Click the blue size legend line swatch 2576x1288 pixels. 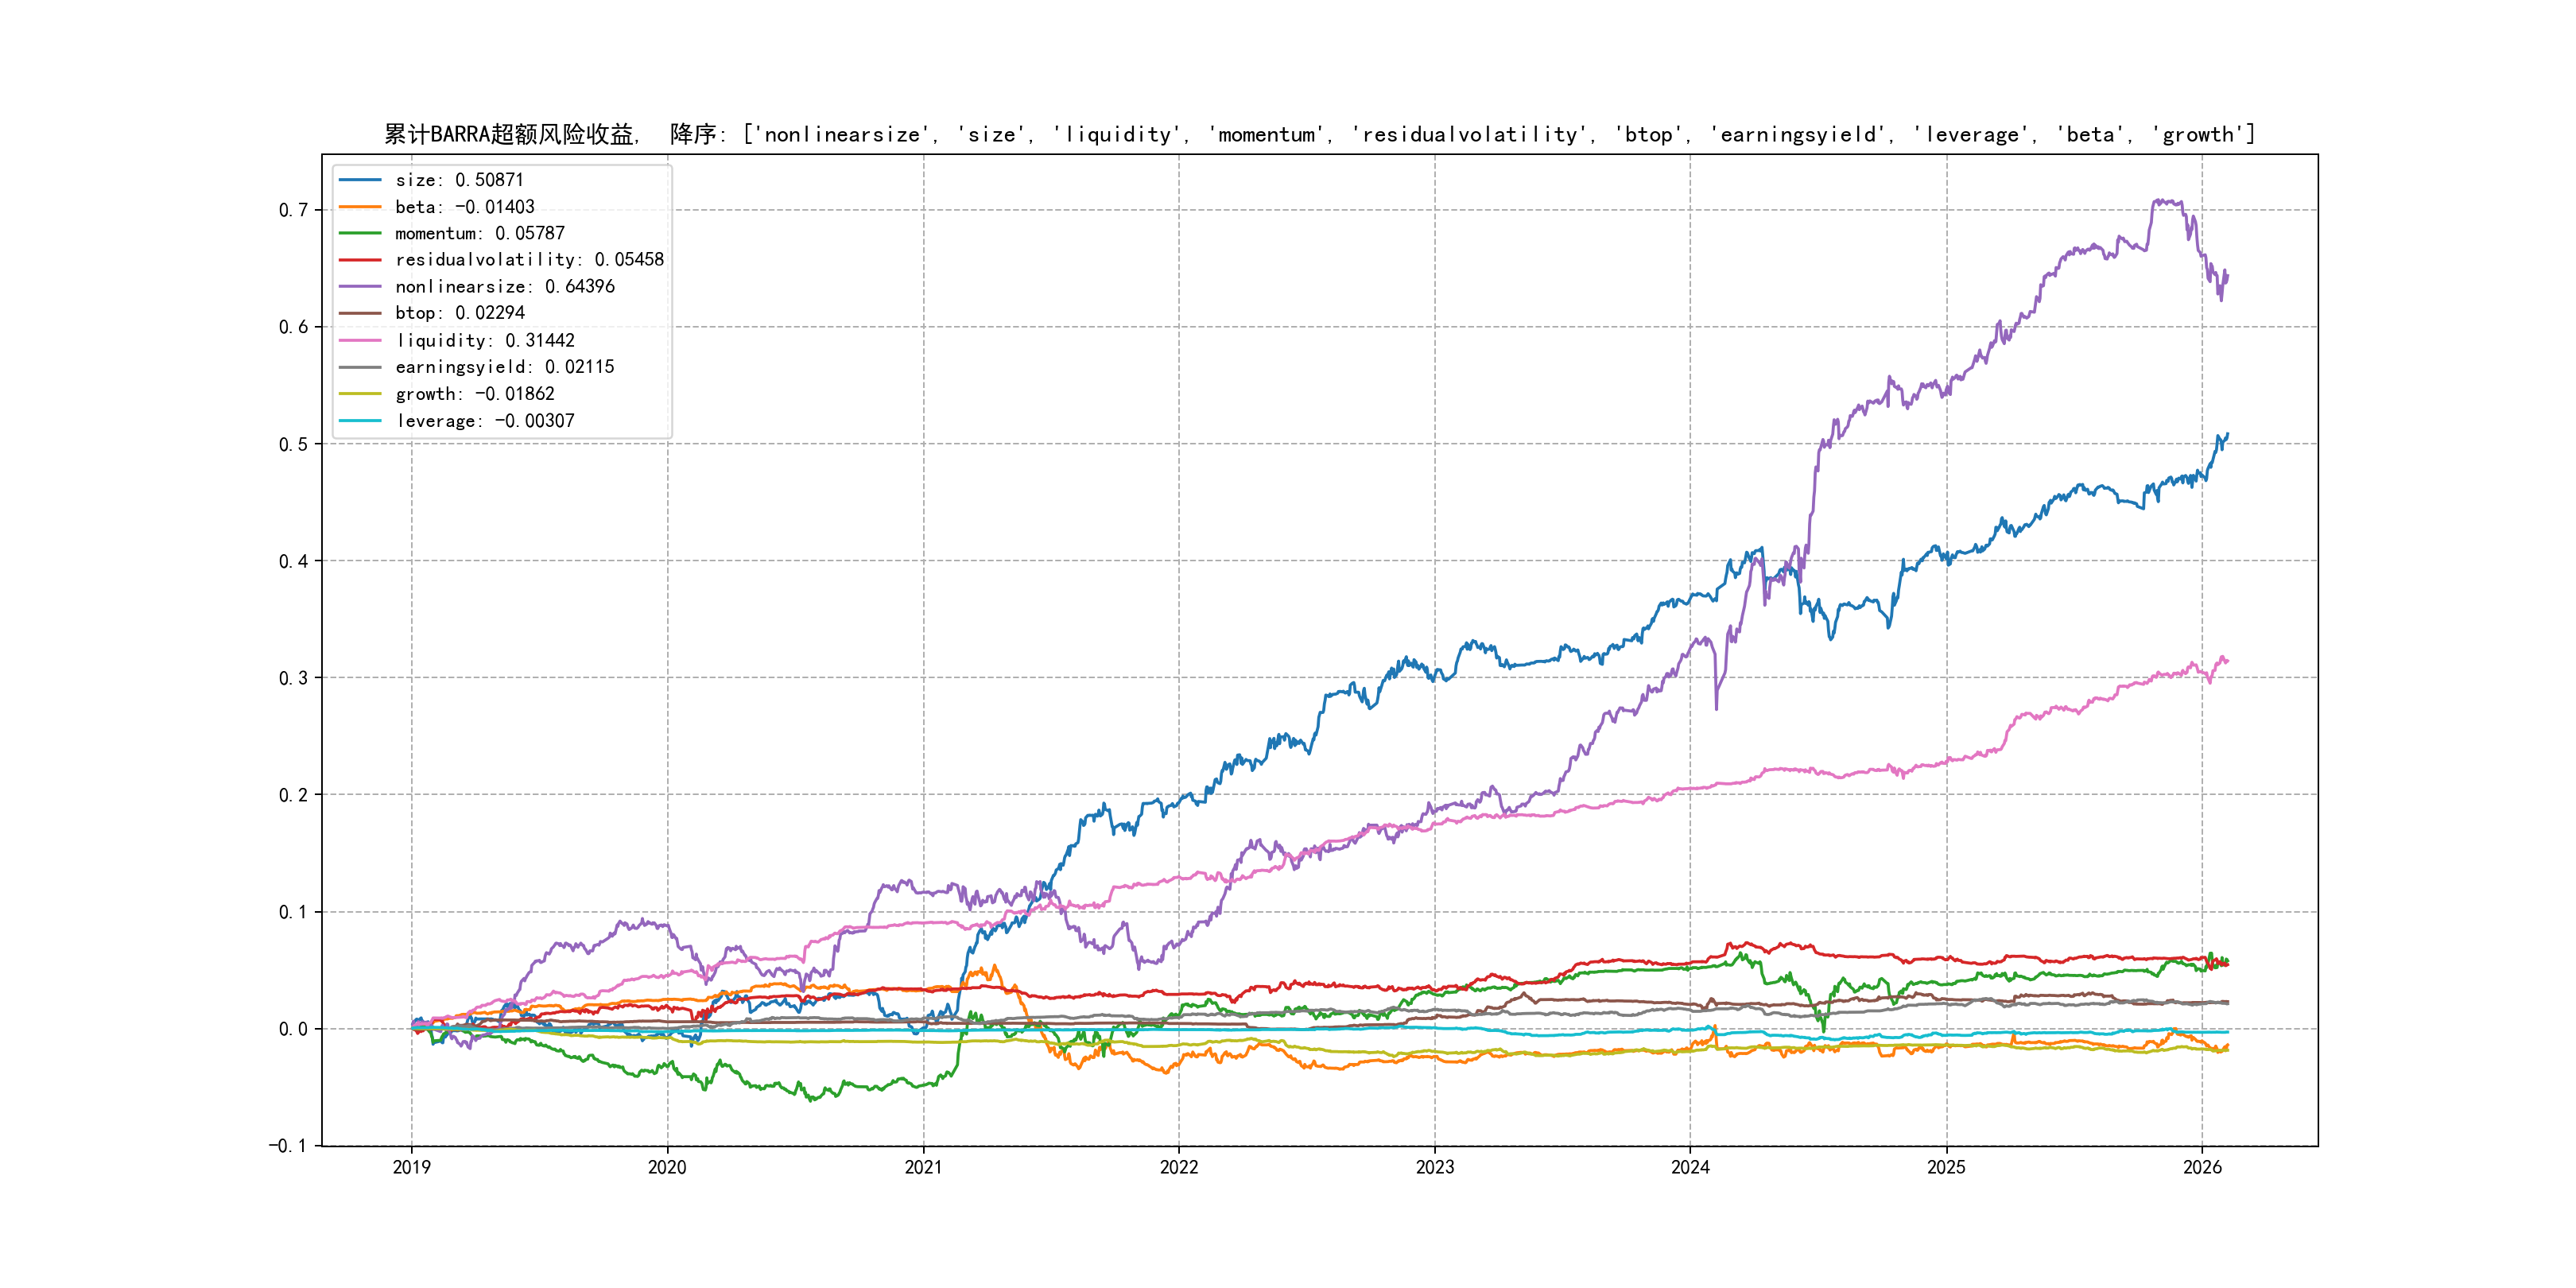point(360,180)
